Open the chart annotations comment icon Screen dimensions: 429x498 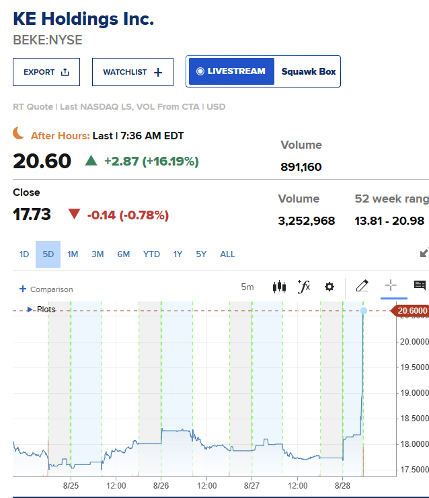click(420, 285)
